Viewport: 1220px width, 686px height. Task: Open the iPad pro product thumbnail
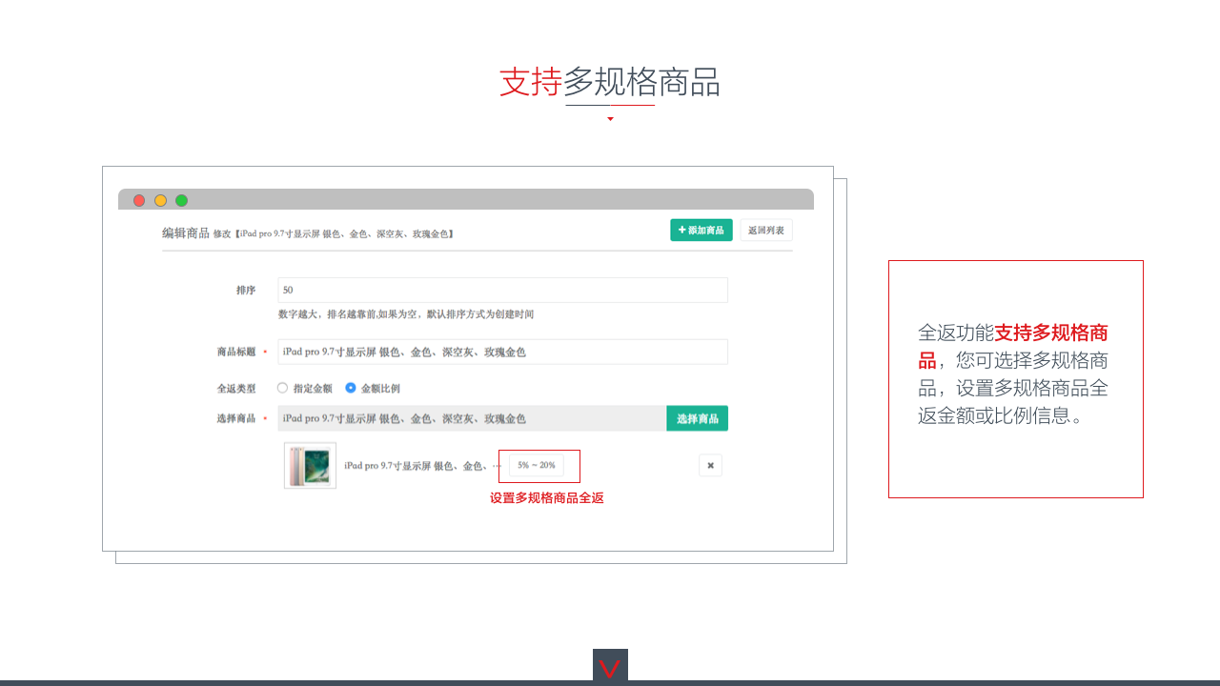pyautogui.click(x=310, y=466)
